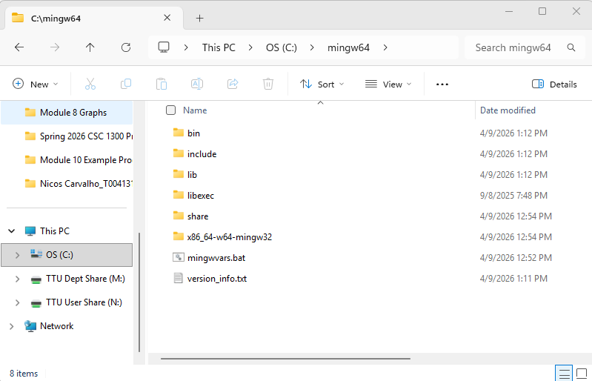Toggle the select-all checkbox beside Name
Screen dimensions: 592x381
171,110
